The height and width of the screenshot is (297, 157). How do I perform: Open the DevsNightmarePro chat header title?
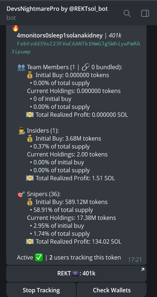point(57,9)
